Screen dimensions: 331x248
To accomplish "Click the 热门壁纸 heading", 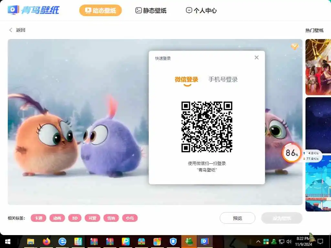I will point(314,30).
